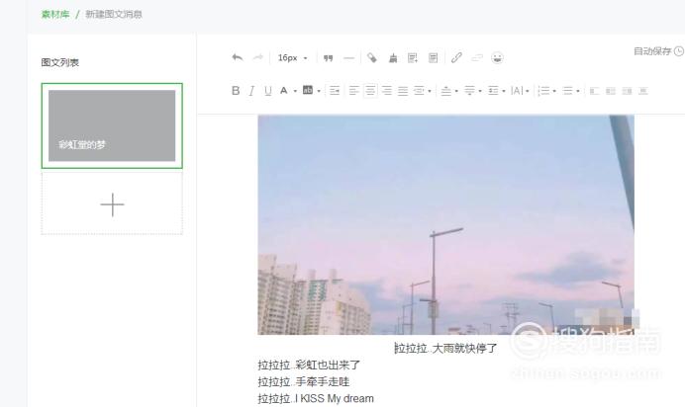Click the unlink broken-chain icon

476,57
